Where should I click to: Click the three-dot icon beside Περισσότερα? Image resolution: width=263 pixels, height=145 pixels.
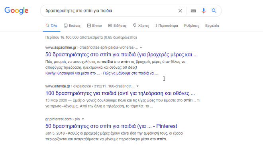coord(156,26)
